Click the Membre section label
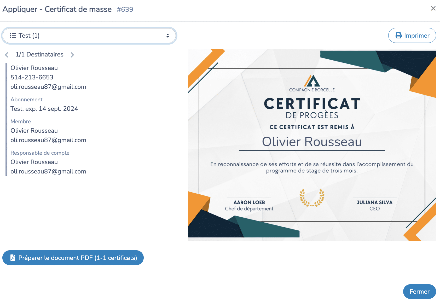This screenshot has height=302, width=440. pyautogui.click(x=21, y=121)
